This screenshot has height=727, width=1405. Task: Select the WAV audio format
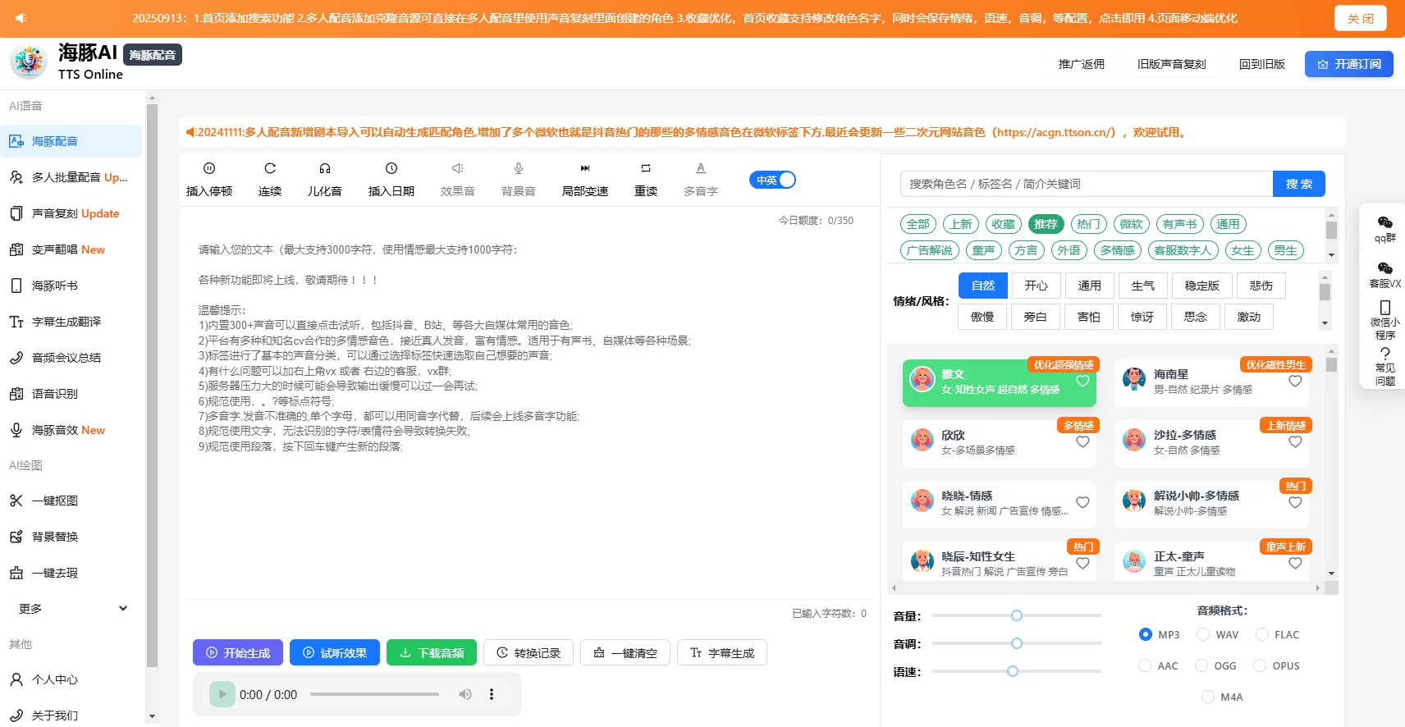(1203, 634)
